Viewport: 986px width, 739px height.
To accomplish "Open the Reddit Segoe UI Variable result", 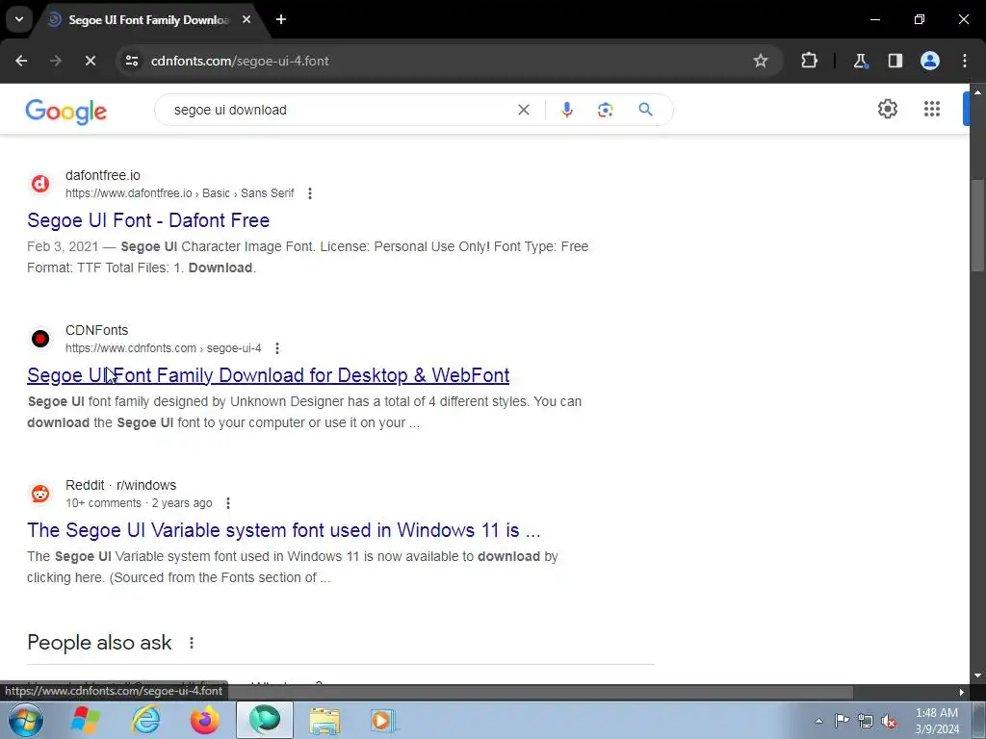I will [284, 530].
